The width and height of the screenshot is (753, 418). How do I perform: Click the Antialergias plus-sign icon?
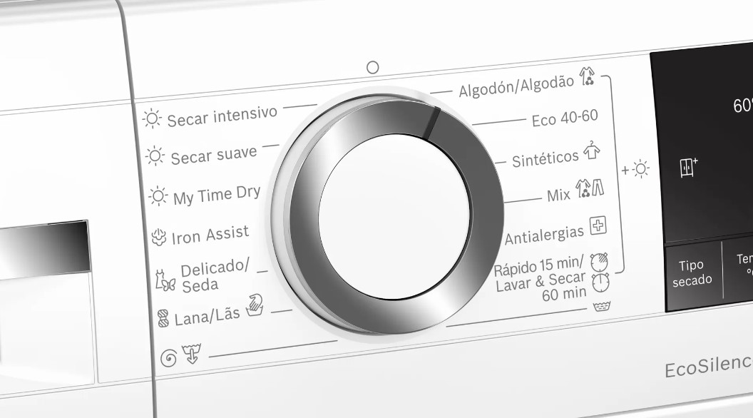click(x=598, y=225)
